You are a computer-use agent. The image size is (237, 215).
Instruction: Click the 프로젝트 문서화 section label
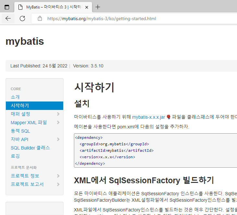coord(24,167)
